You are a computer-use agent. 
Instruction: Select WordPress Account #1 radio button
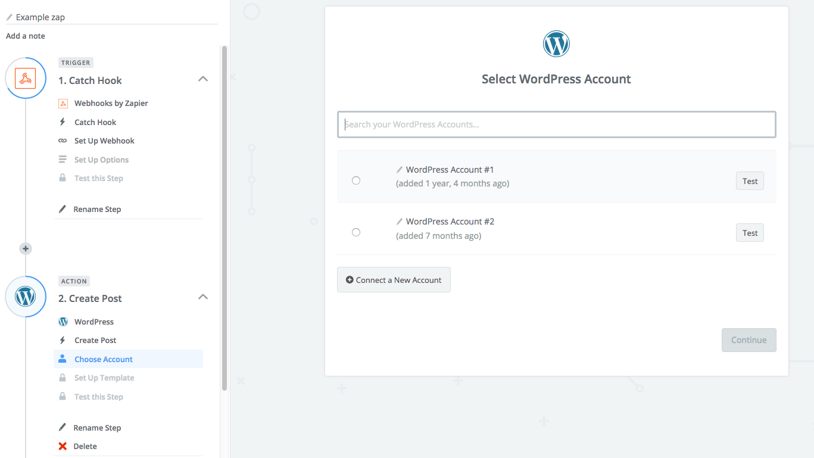(x=356, y=180)
